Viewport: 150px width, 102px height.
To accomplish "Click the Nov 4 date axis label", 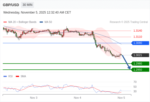I will point(77,98).
